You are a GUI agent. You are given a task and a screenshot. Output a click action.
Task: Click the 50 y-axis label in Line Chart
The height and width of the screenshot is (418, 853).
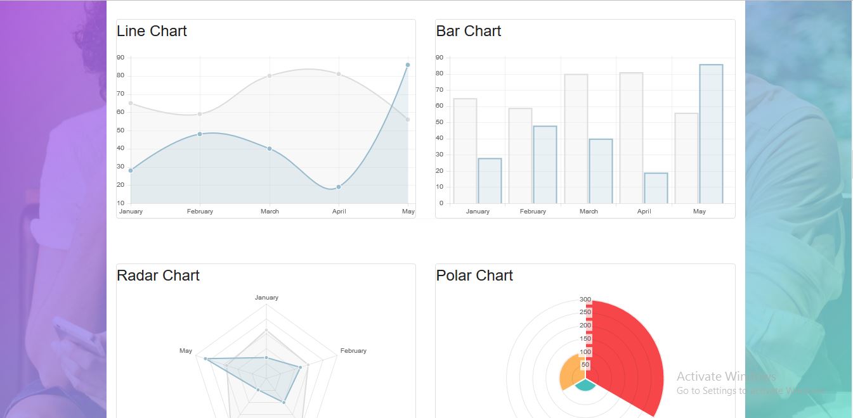pos(120,130)
